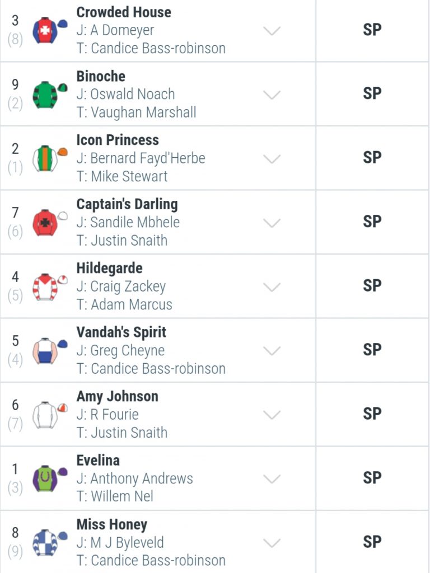430x573 pixels.
Task: Expand Crowded House runner details
Action: (x=272, y=31)
